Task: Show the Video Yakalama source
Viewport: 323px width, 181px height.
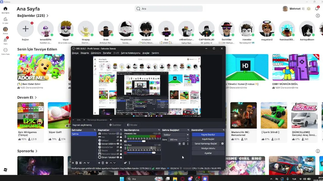Action: click(118, 133)
